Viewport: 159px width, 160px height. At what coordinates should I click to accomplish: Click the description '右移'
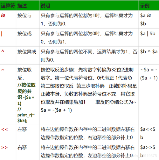(22, 147)
